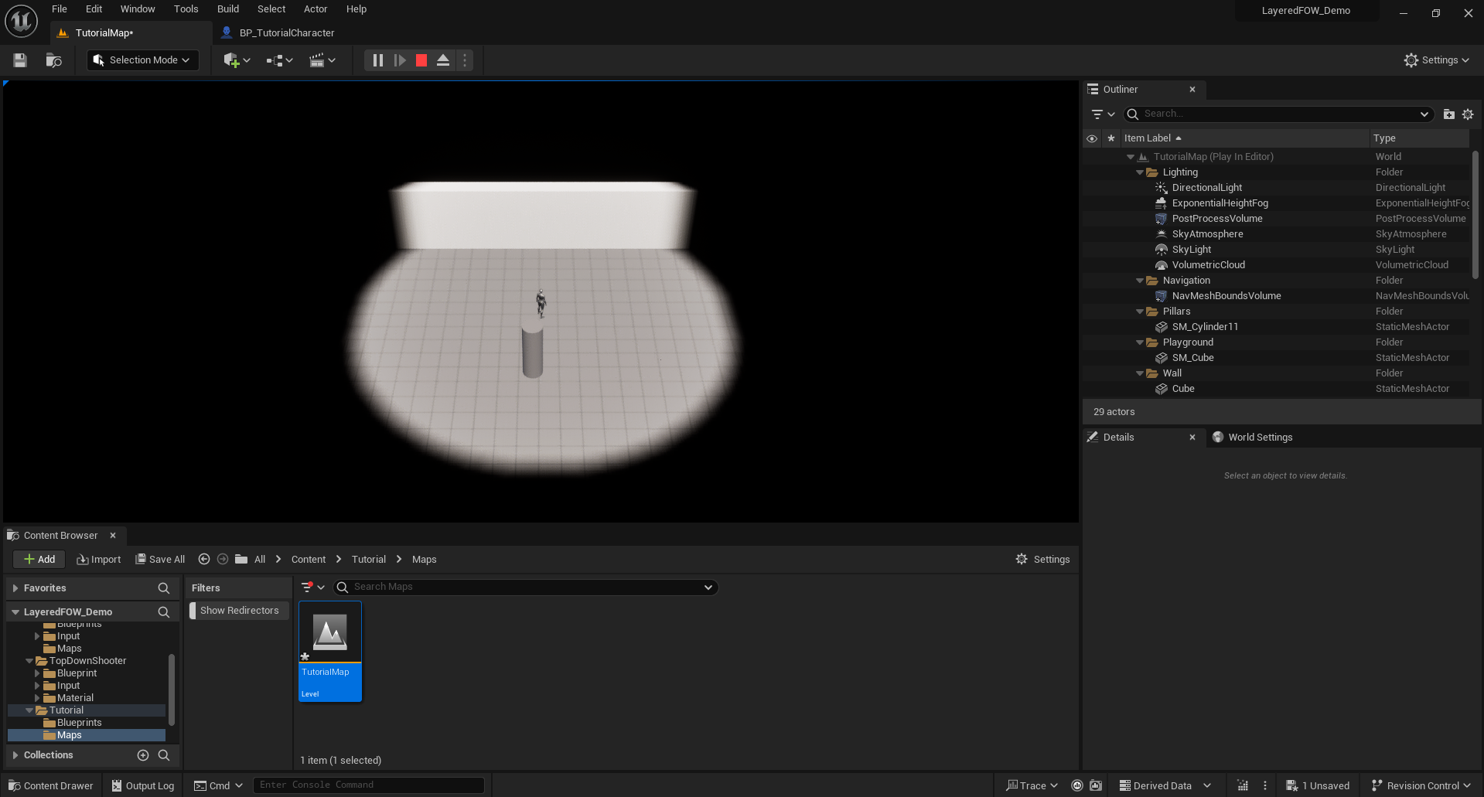The width and height of the screenshot is (1484, 797).
Task: Click the Unreal Engine logo
Action: click(21, 21)
